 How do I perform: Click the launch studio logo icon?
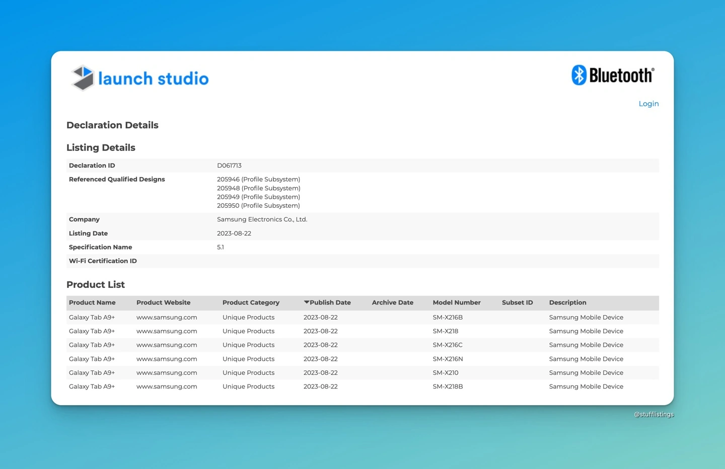[x=83, y=78]
